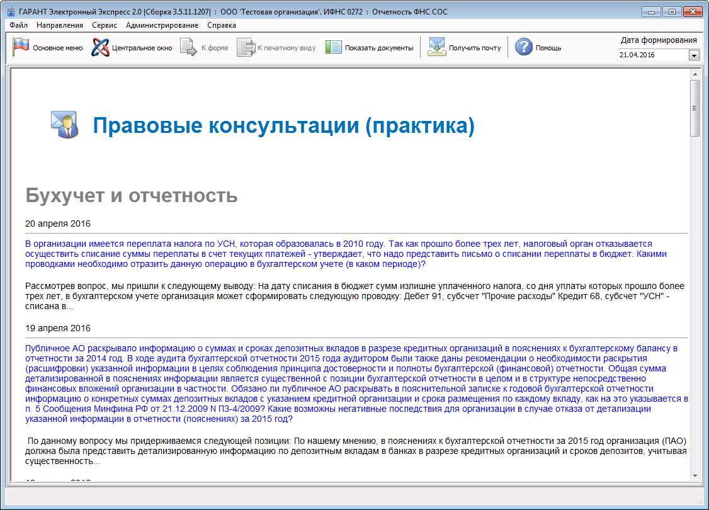
Task: Click the Получить почту button label
Action: click(x=475, y=48)
